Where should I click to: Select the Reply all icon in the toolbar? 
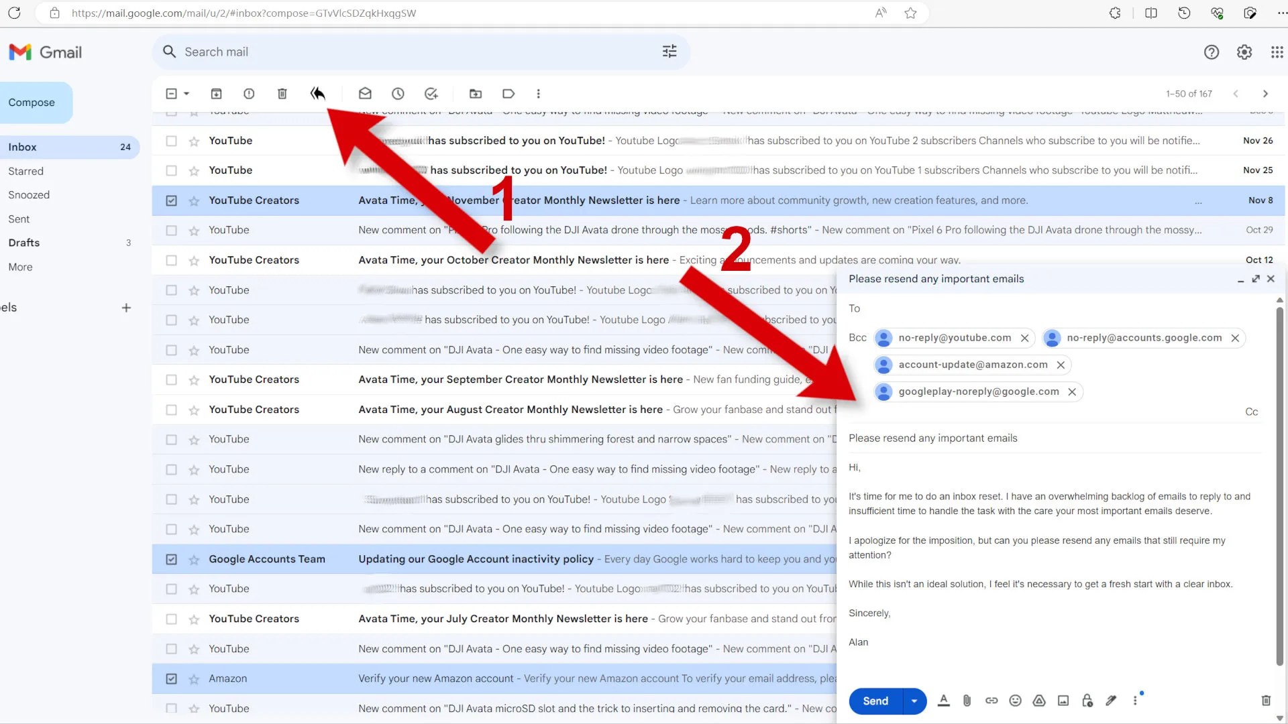tap(317, 94)
